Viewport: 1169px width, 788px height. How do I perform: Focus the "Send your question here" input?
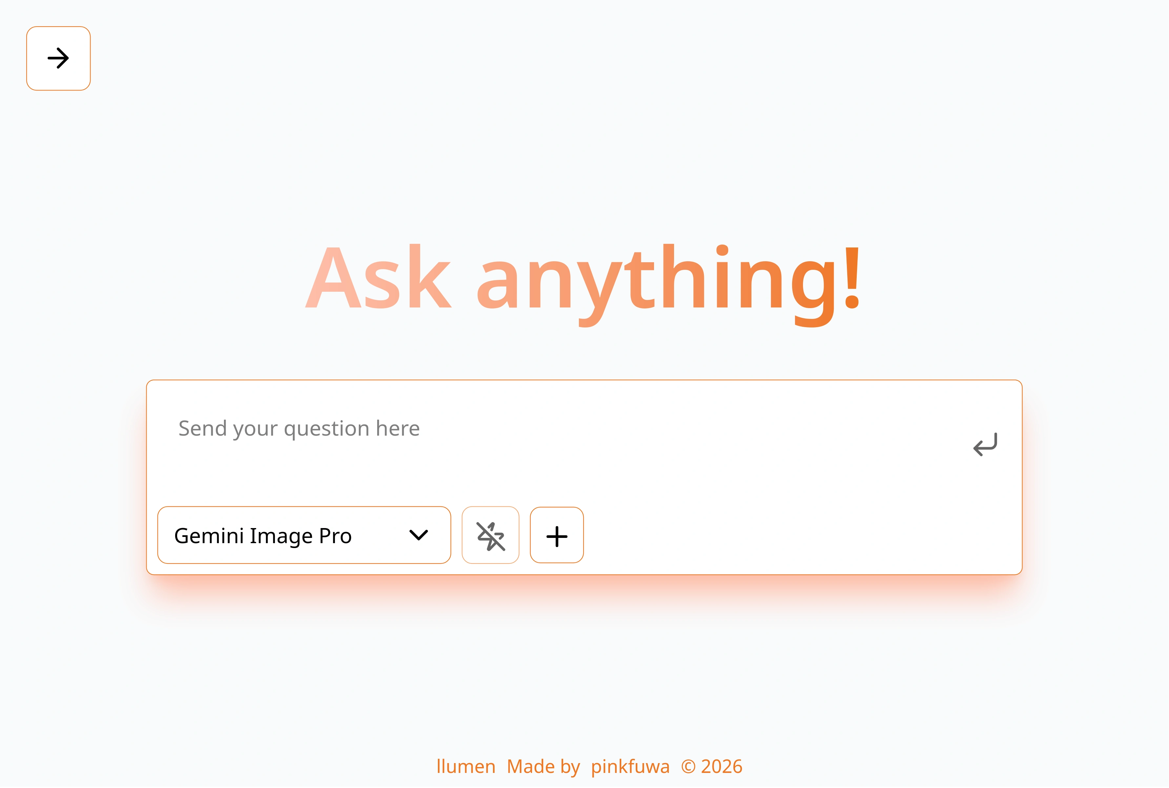click(x=553, y=429)
